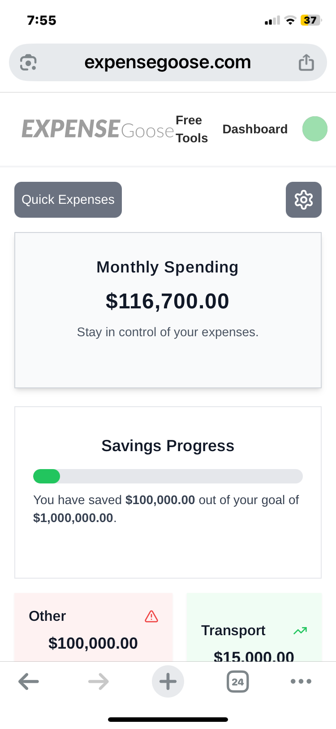Tap the green profile avatar circle
This screenshot has width=336, height=729.
tap(315, 129)
